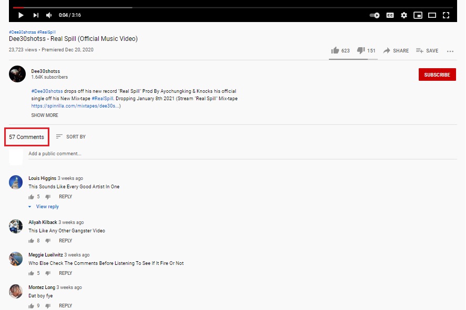Viewport: 466px width, 310px height.
Task: Enter full screen mode
Action: 446,15
